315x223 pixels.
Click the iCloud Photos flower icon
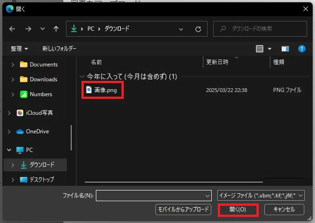pyautogui.click(x=20, y=113)
